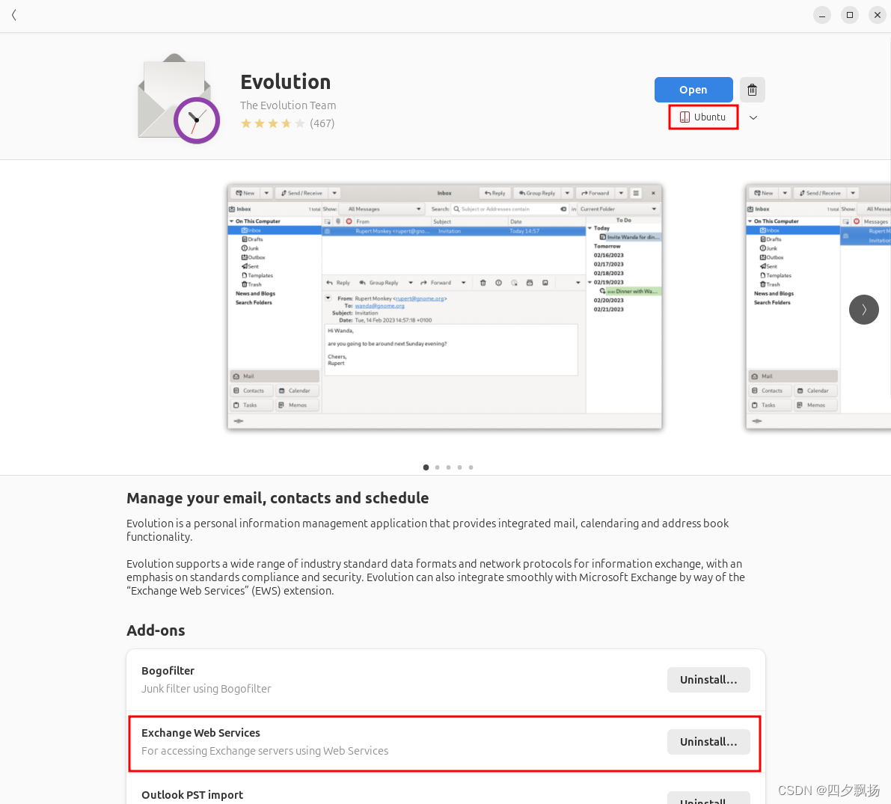Switch to Tasks view in the Evolution preview

(250, 404)
